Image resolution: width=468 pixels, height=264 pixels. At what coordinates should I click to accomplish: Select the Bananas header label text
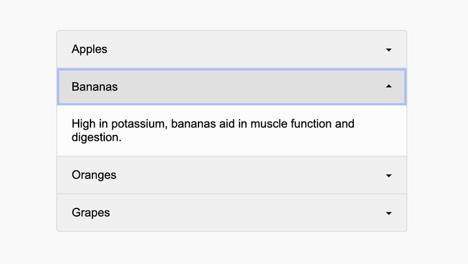[x=94, y=87]
